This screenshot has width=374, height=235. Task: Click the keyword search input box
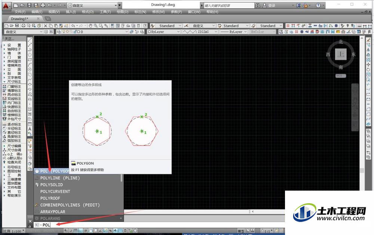229,6
